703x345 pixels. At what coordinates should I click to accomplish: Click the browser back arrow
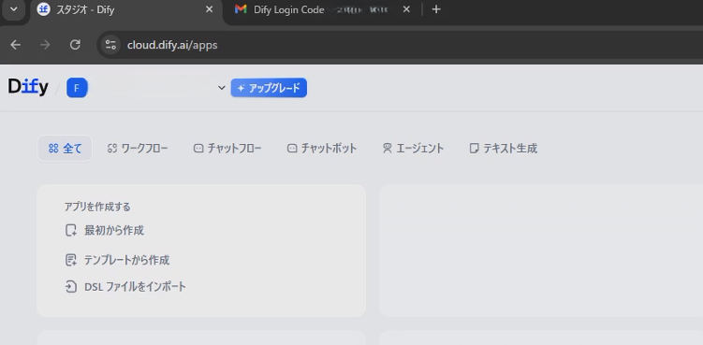tap(16, 45)
